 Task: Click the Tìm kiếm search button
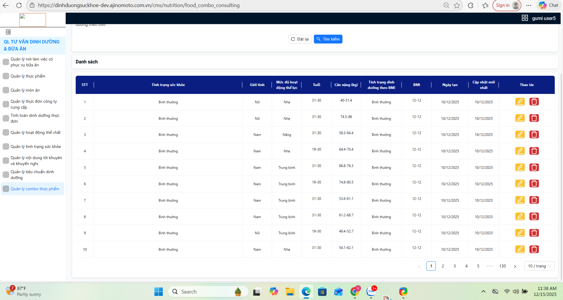(x=328, y=39)
